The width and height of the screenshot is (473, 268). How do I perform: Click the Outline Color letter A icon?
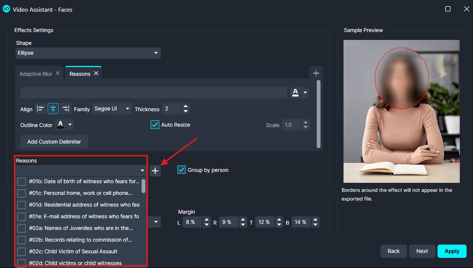click(60, 125)
